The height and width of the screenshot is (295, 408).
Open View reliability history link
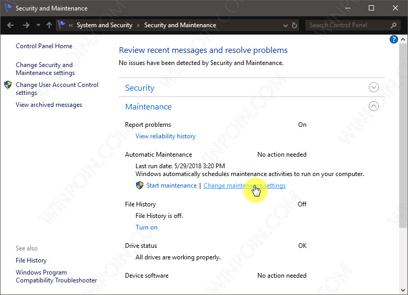click(165, 136)
